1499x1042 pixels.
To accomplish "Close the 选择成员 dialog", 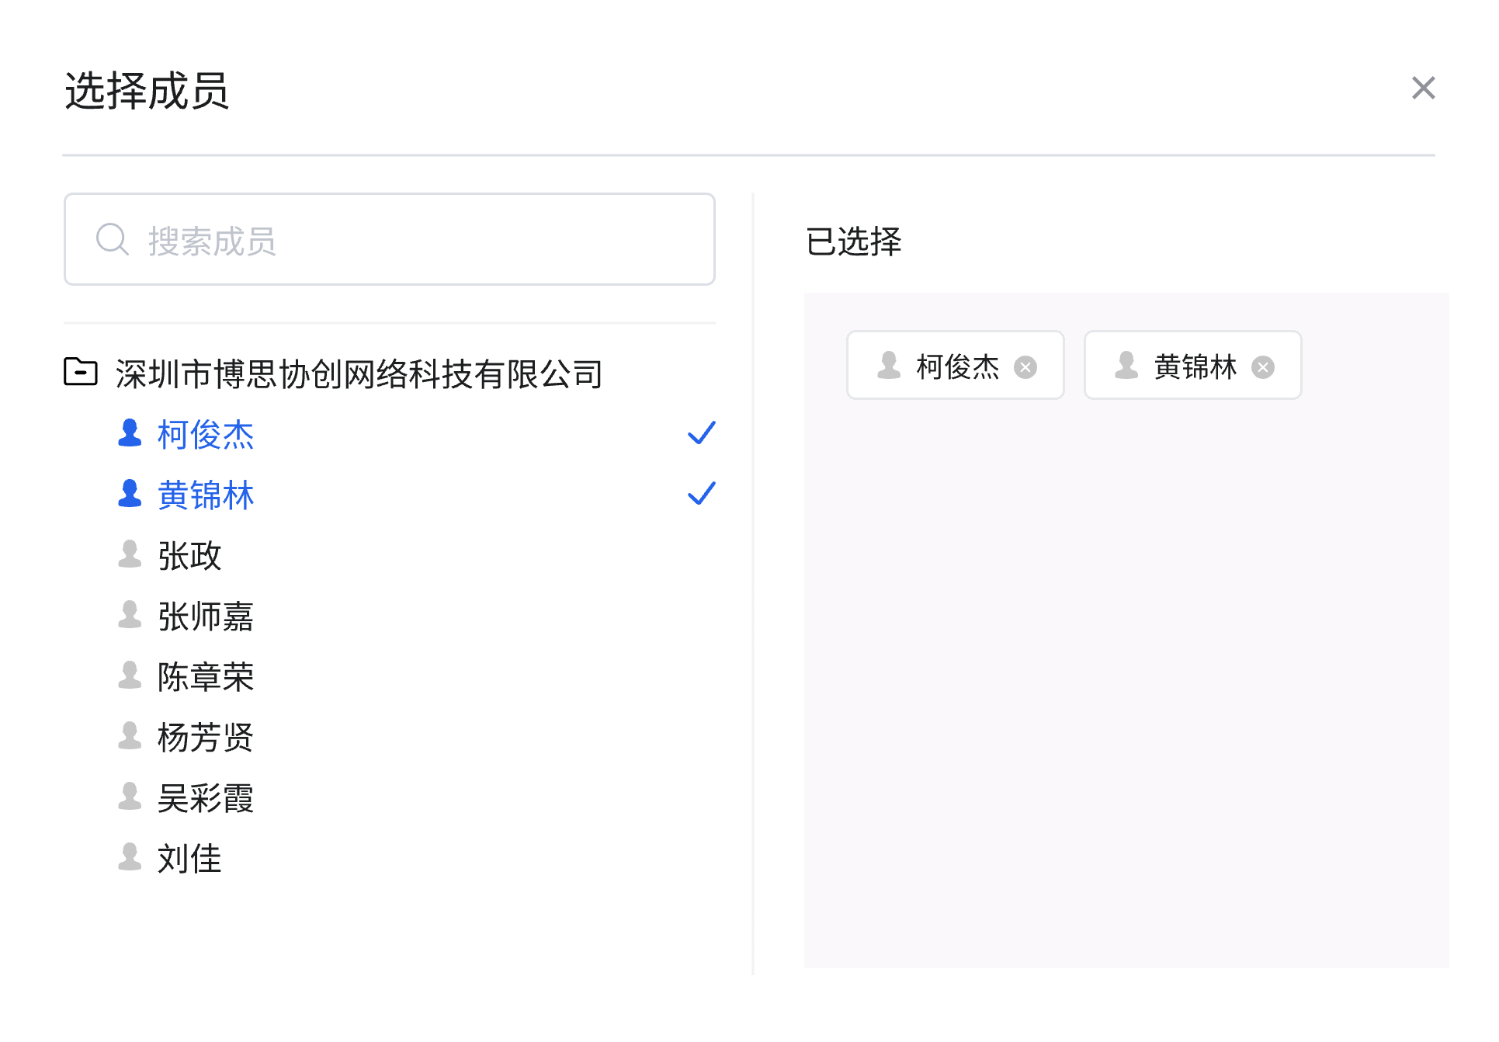I will (1423, 88).
